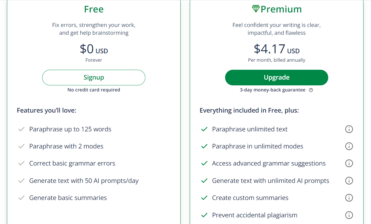The height and width of the screenshot is (224, 371).
Task: Click the Free plan heading
Action: click(94, 9)
